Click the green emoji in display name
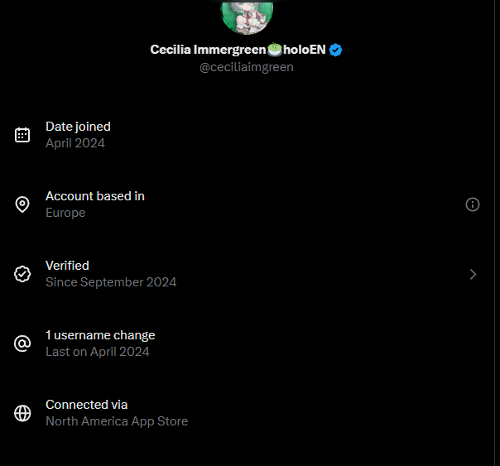This screenshot has height=466, width=500. pos(275,50)
